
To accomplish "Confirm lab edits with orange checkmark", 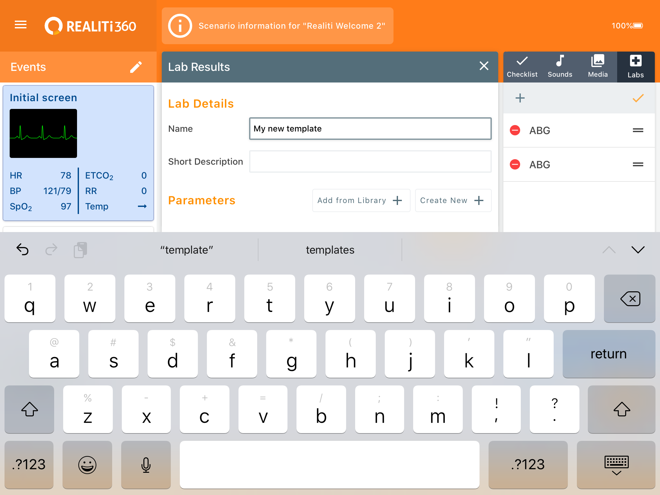I will tap(638, 98).
